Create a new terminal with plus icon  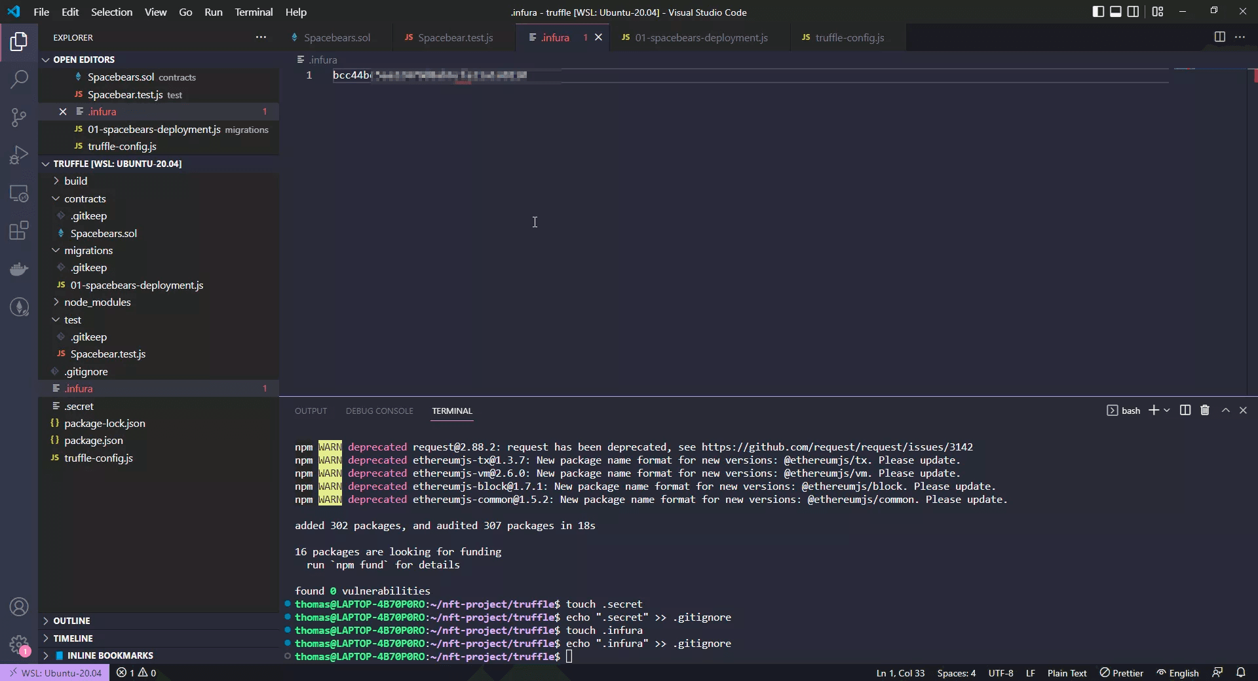[x=1153, y=410]
